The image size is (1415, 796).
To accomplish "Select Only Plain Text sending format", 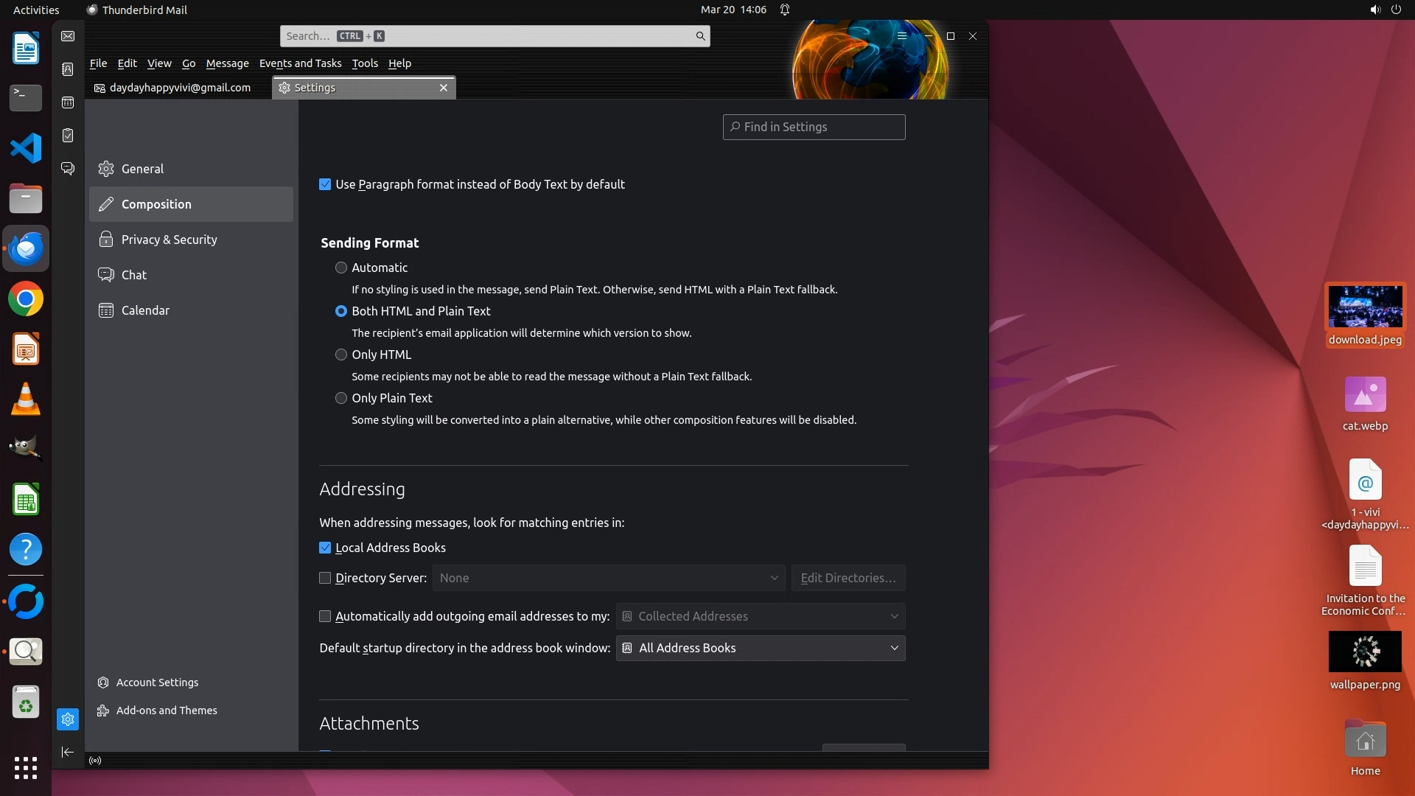I will tap(341, 398).
